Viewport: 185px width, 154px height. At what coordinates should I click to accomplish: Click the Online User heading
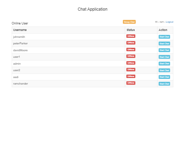(x=20, y=23)
